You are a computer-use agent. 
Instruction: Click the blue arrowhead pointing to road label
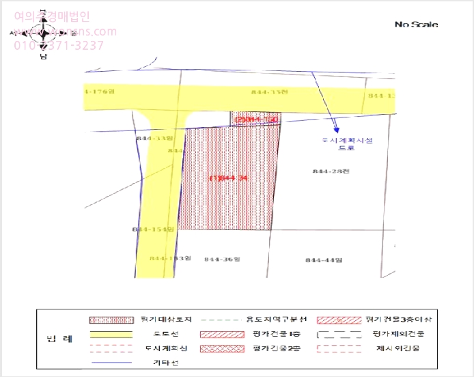point(336,130)
